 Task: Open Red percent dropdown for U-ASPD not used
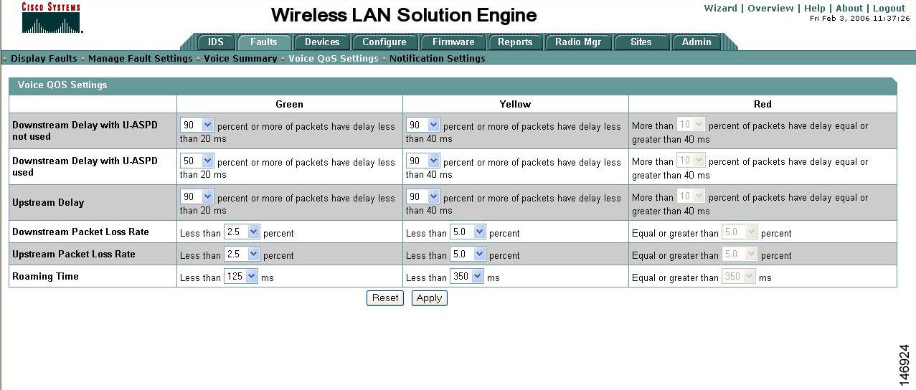click(691, 124)
